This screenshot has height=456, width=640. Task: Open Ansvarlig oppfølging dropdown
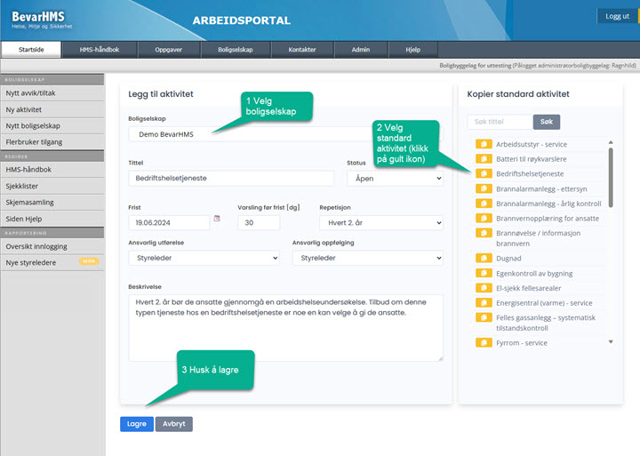click(x=367, y=258)
